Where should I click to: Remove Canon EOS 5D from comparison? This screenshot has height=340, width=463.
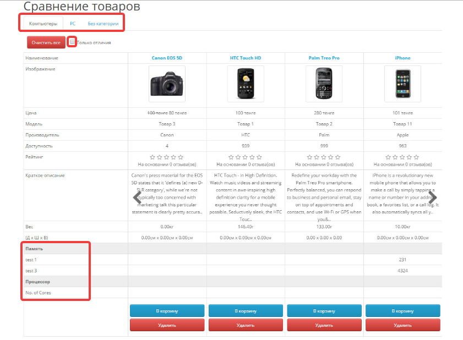click(x=167, y=325)
